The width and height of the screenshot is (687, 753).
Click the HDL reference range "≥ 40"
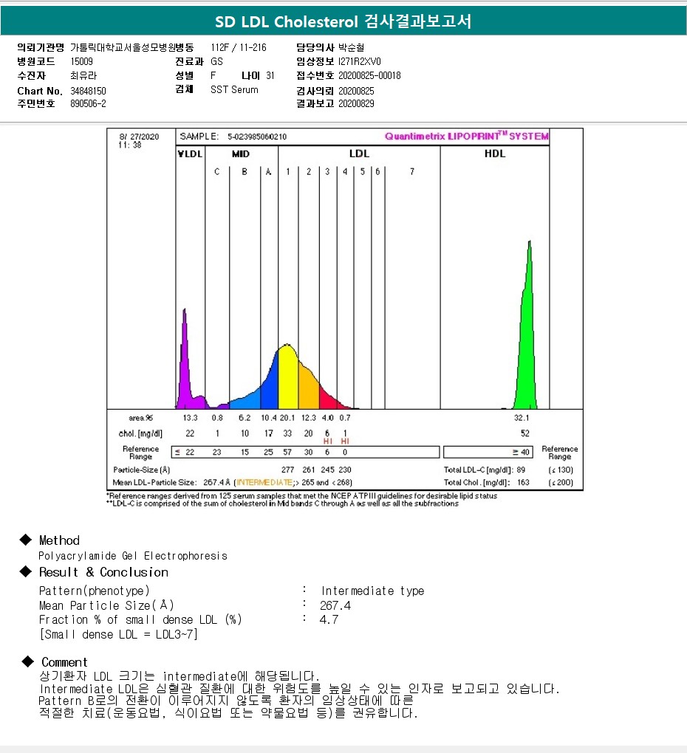521,452
